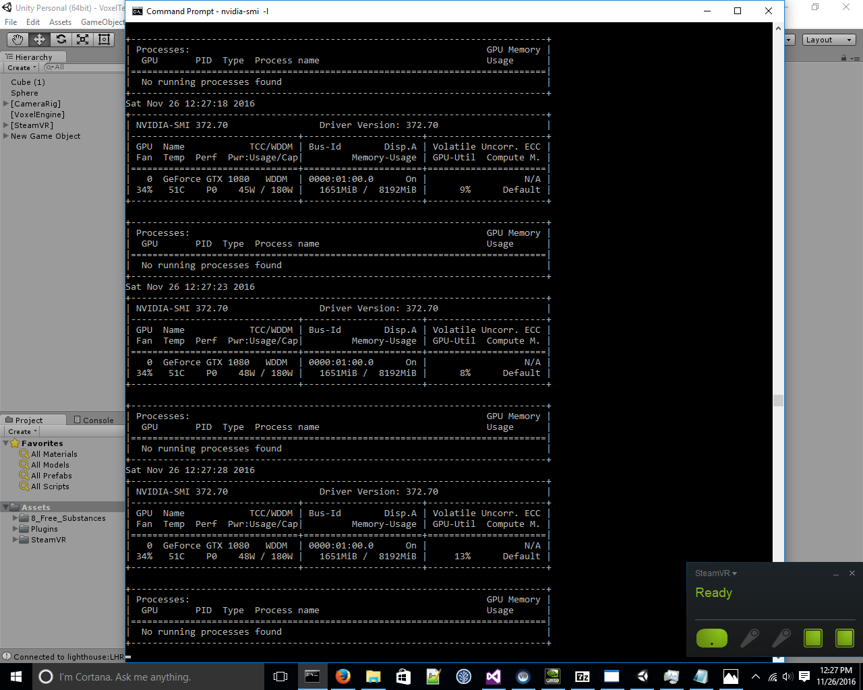This screenshot has width=863, height=690.
Task: Select the Rect Transform tool in Unity
Action: (x=104, y=40)
